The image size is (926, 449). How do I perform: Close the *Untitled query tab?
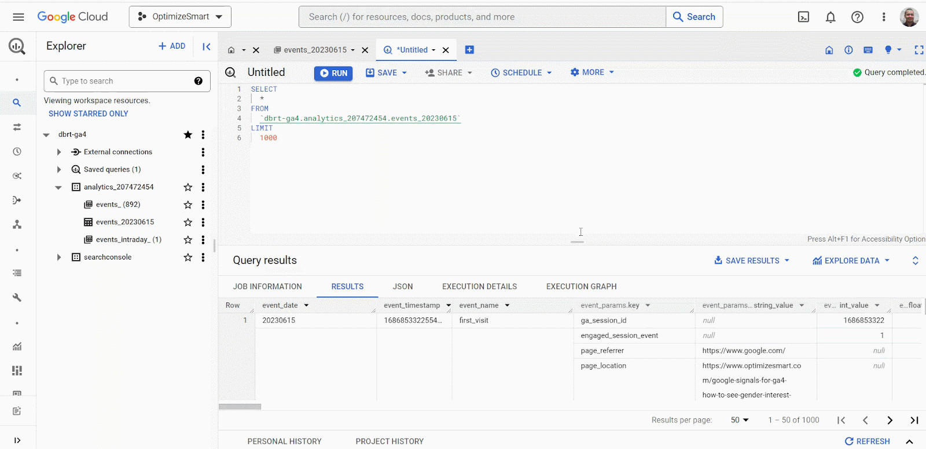click(x=446, y=50)
